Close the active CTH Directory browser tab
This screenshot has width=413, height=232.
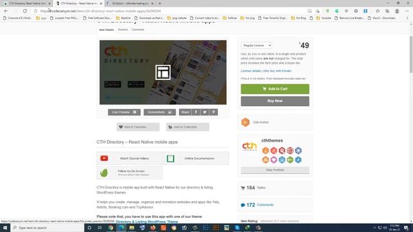(101, 3)
